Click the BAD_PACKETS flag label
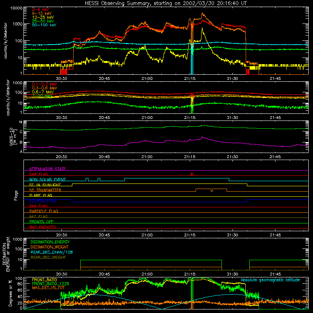This screenshot has height=313, width=313. click(x=43, y=227)
